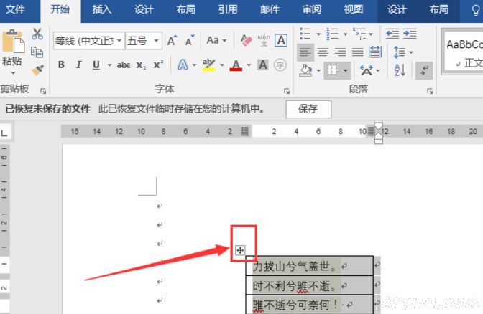Click the 保存 button

pos(308,109)
